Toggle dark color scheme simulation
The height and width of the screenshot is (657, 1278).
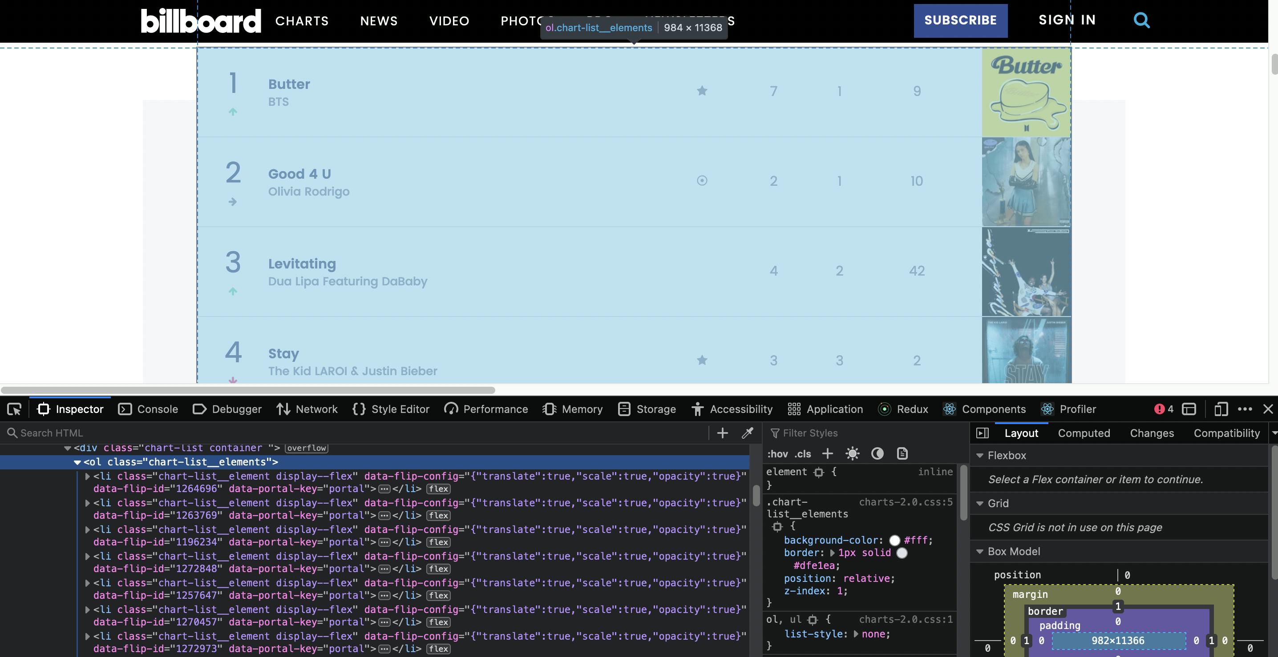(877, 453)
